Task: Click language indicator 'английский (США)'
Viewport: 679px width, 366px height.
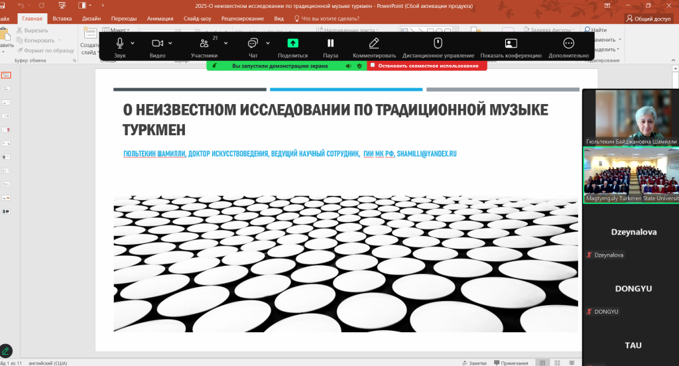Action: pos(48,363)
